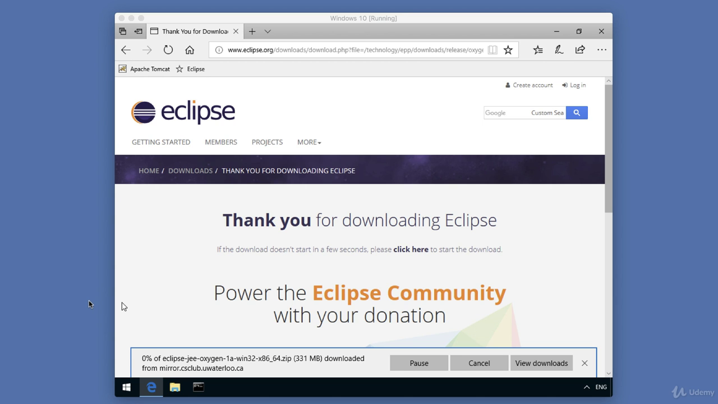Show hidden system tray icons
Image resolution: width=718 pixels, height=404 pixels.
coord(587,387)
